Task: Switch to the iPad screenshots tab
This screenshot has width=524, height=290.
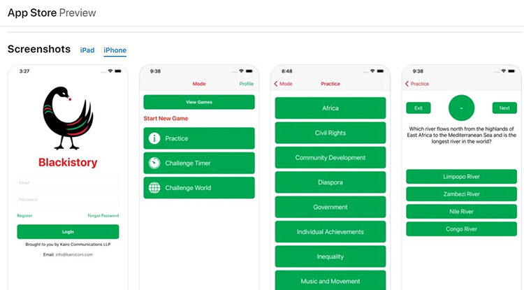Action: (x=87, y=50)
